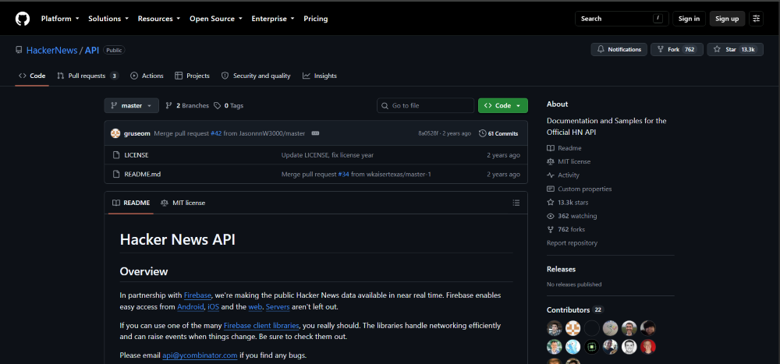The image size is (780, 364).
Task: Follow the iOS link
Action: 214,307
